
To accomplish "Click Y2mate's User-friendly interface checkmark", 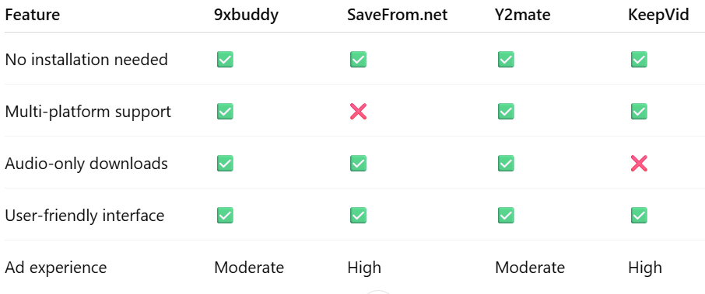I will pos(506,216).
